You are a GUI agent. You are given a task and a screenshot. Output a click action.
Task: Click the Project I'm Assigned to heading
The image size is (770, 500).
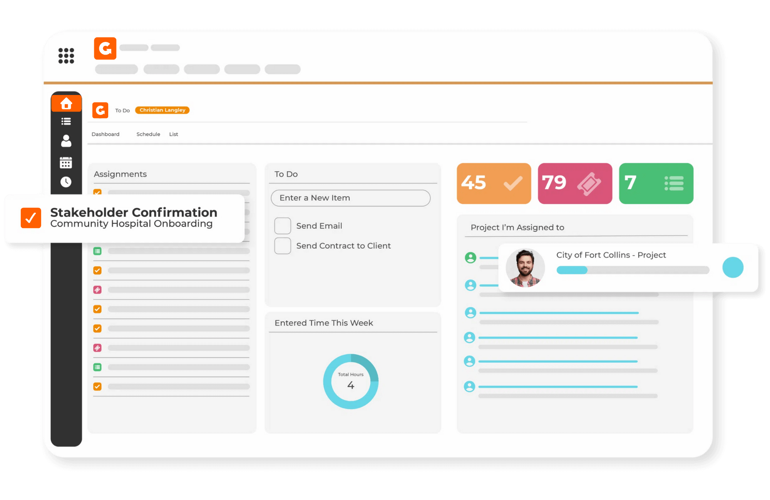517,227
